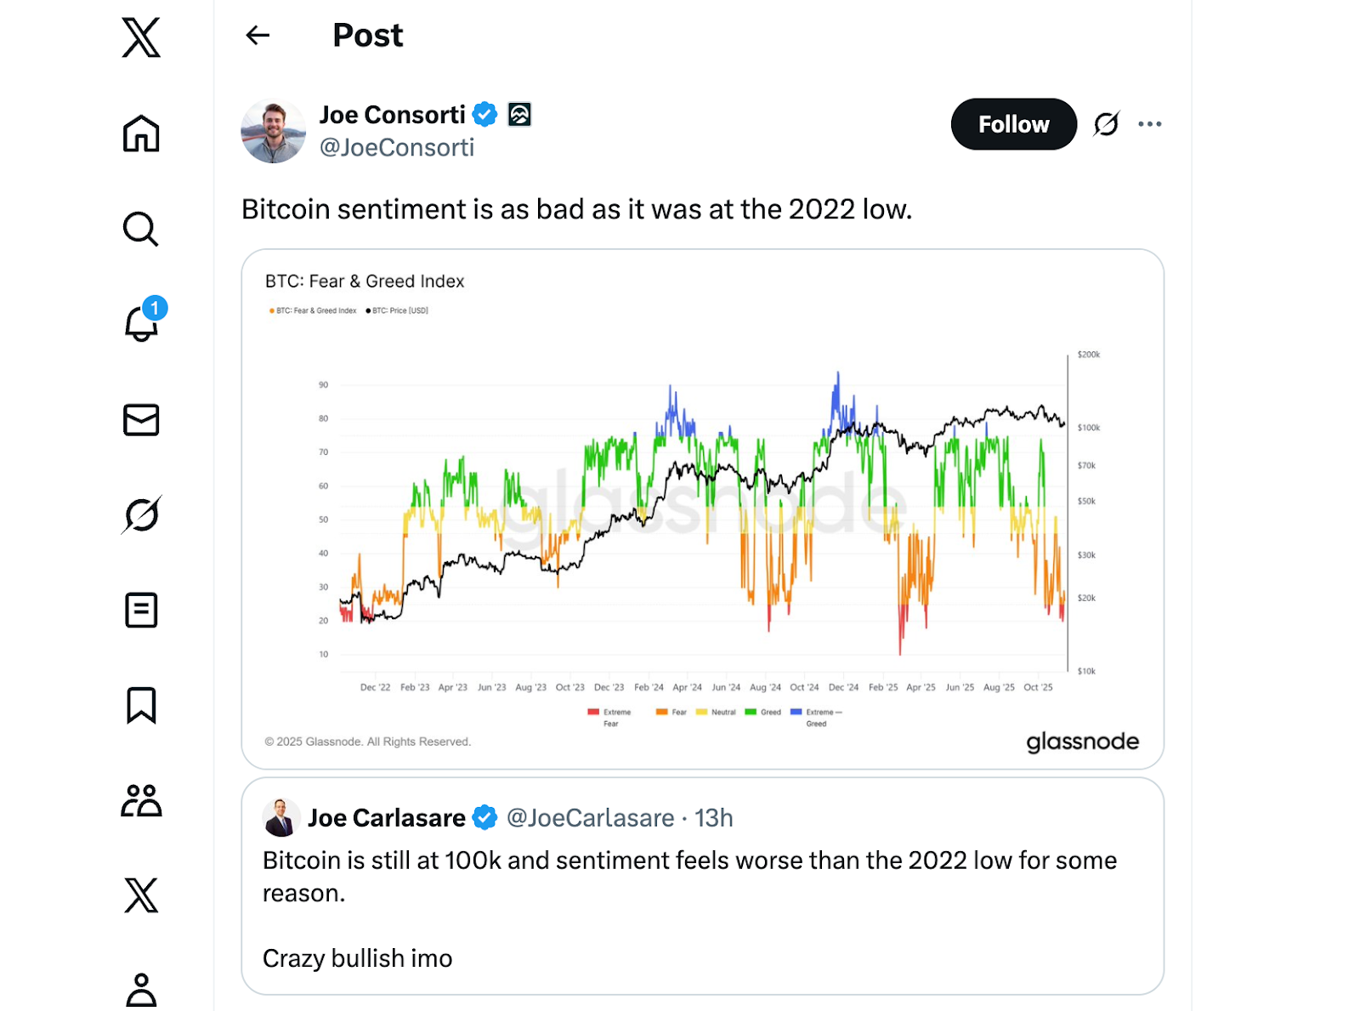Launch Grok analysis on this post
This screenshot has height=1011, width=1360.
pos(1106,123)
